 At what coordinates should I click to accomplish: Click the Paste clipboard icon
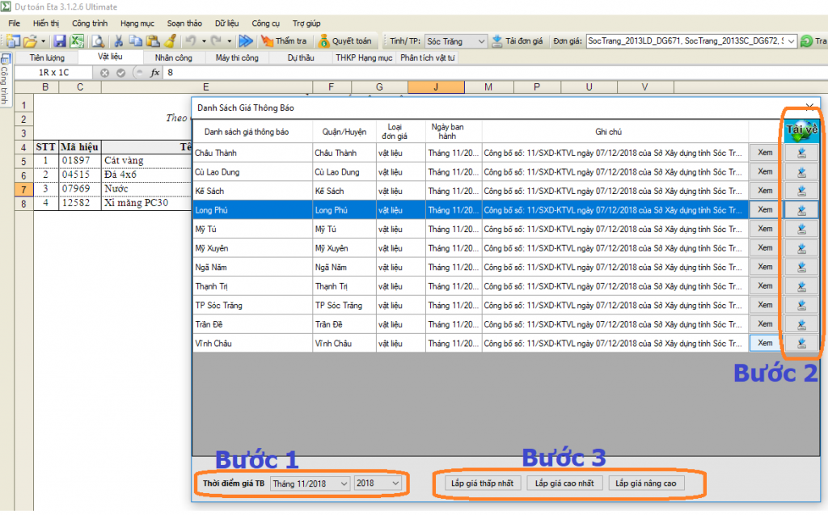tap(153, 40)
